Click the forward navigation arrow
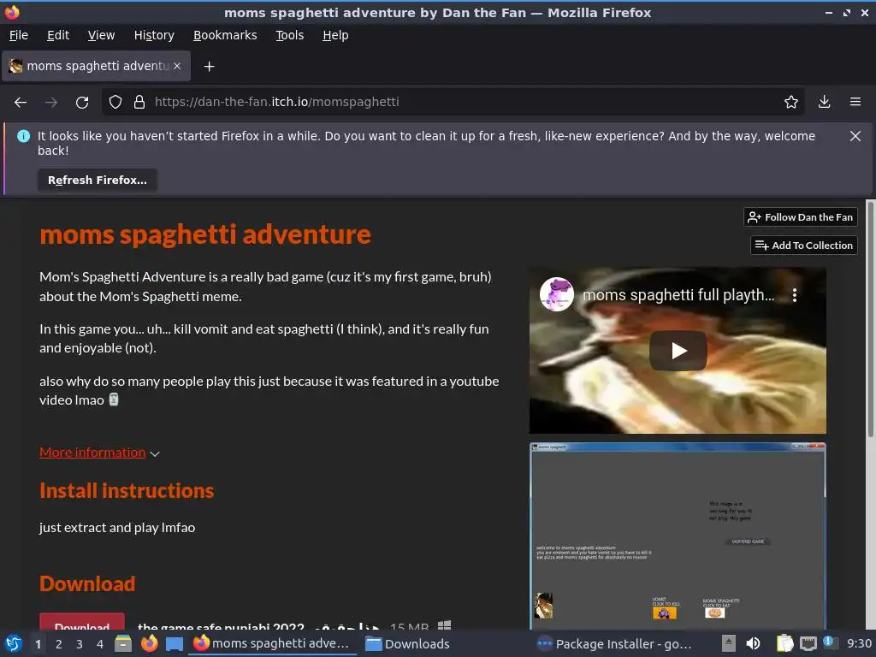Screen dimensions: 876x657 (x=50, y=103)
